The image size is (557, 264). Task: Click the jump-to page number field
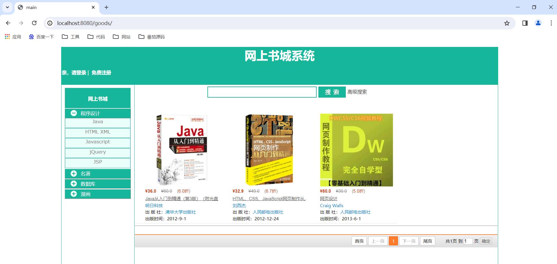click(x=468, y=241)
